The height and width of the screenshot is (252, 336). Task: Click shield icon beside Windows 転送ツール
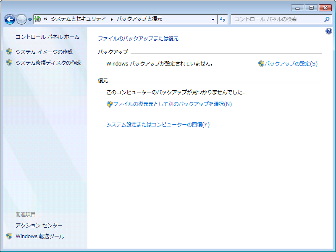pyautogui.click(x=9, y=236)
